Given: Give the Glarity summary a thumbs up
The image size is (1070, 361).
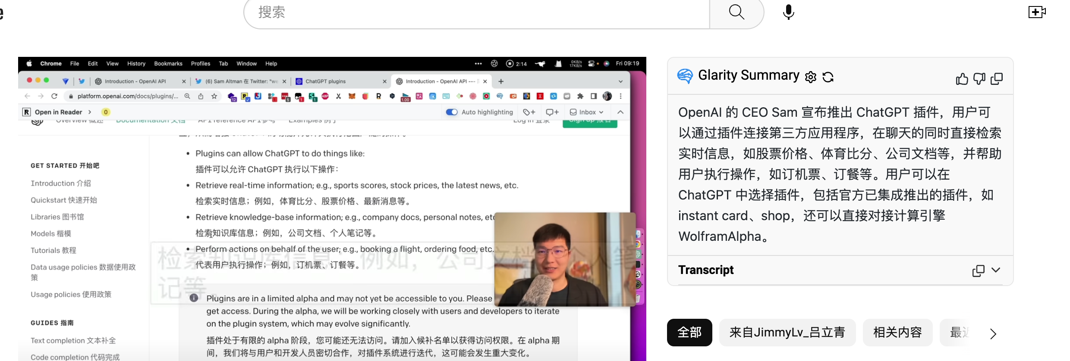Looking at the screenshot, I should pos(962,79).
